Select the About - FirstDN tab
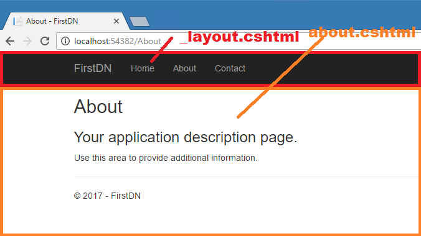The image size is (421, 236). click(66, 21)
